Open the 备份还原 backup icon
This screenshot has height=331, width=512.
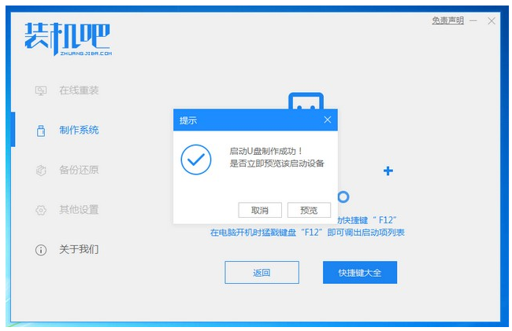coord(41,171)
